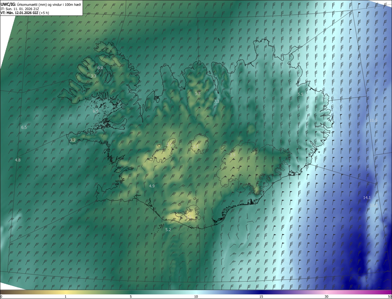Click the 14.1 value in the dark blue area
Viewport: 392px width, 299px height.
pos(367,198)
